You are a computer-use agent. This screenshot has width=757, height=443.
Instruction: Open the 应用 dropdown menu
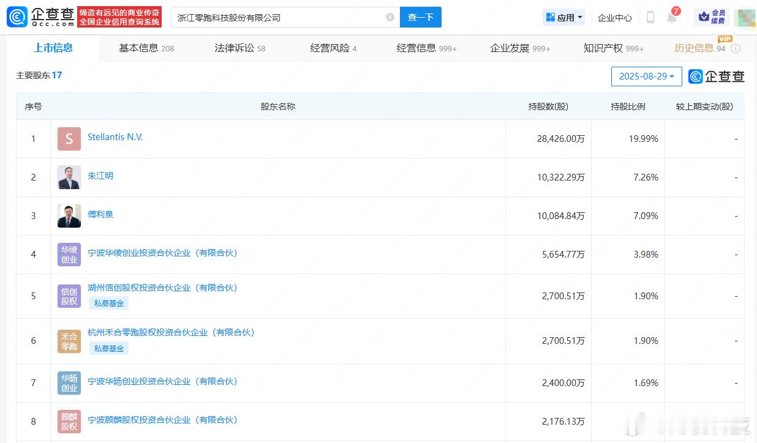(564, 17)
